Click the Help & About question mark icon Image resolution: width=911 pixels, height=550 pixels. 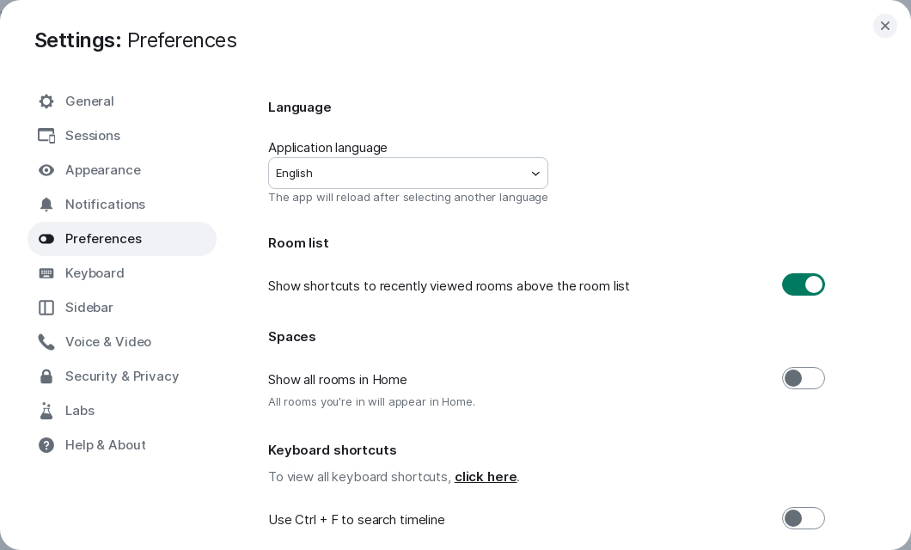pos(46,445)
